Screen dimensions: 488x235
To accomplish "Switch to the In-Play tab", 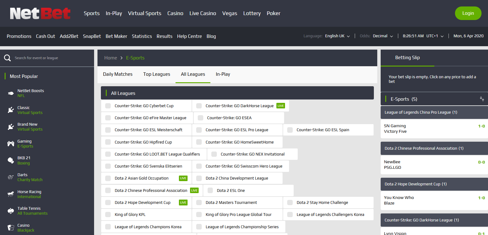I will tap(223, 74).
